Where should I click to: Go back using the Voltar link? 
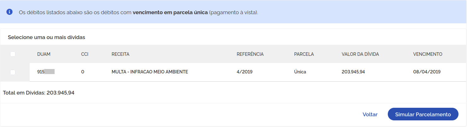click(370, 114)
